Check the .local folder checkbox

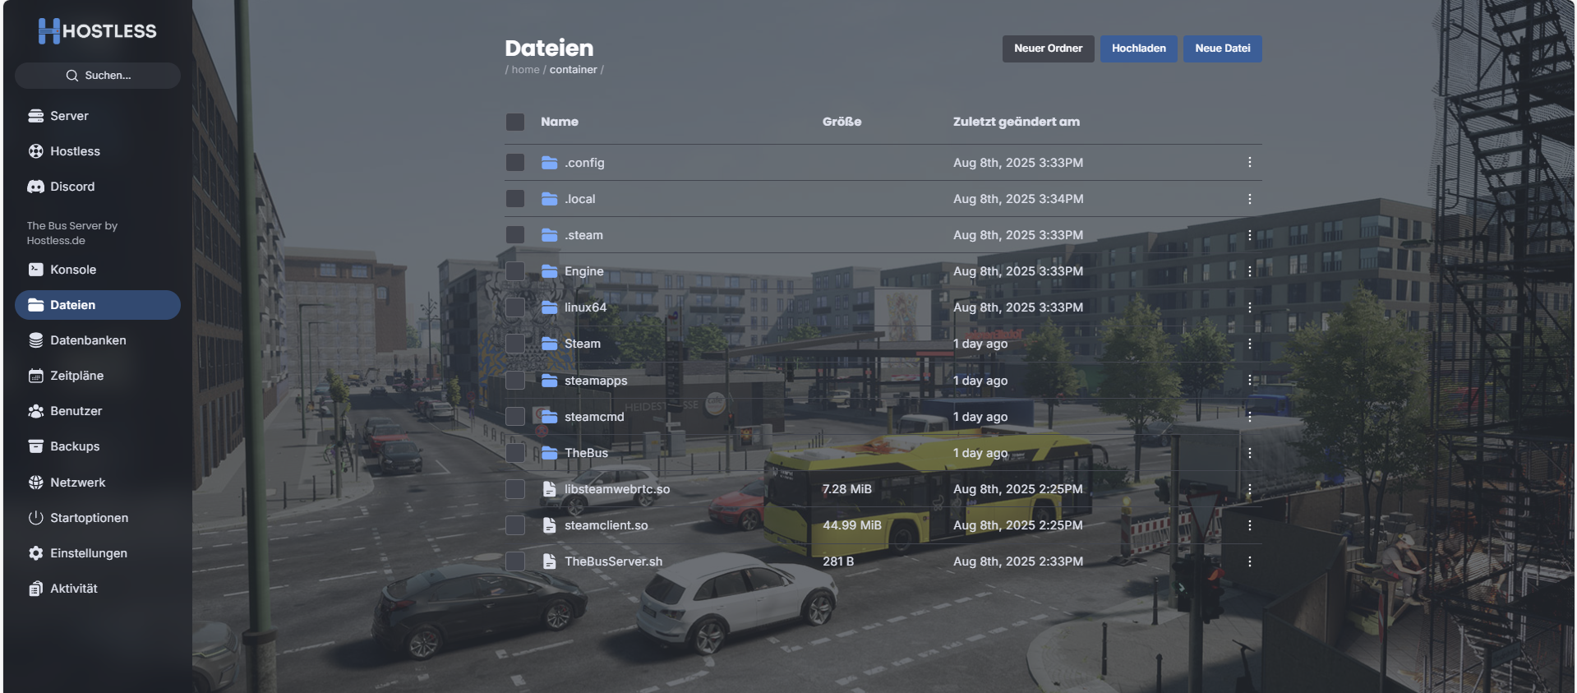point(515,199)
